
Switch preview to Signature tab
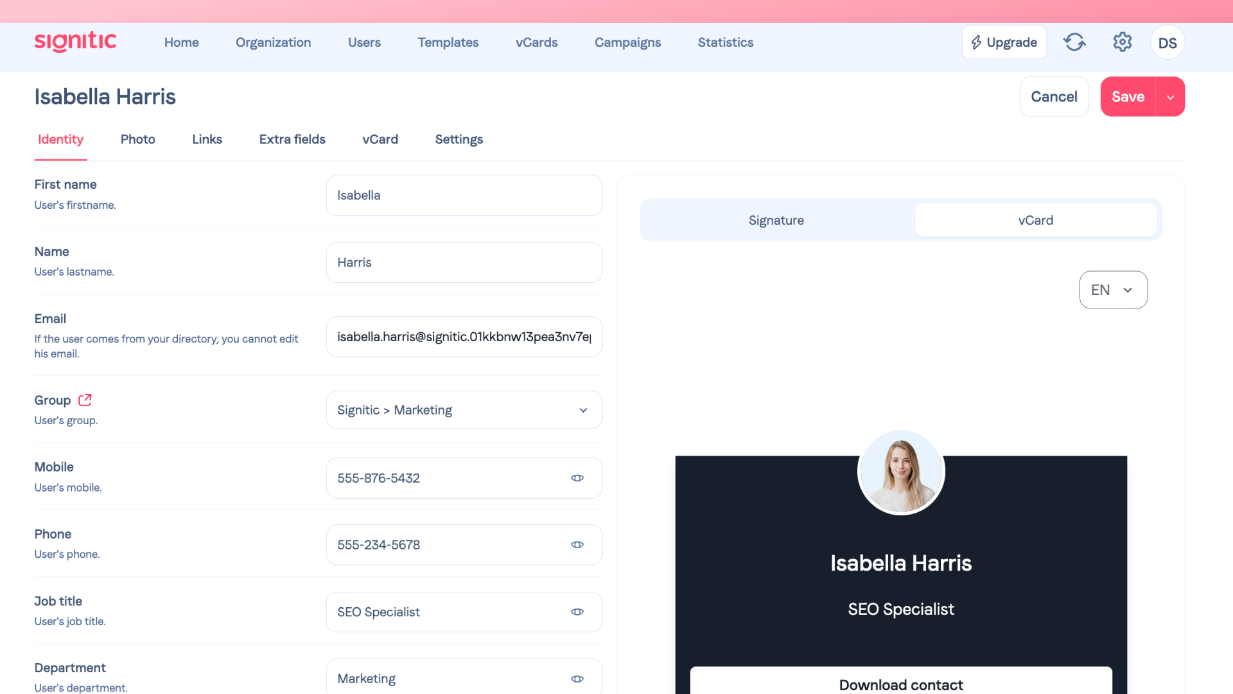click(776, 220)
